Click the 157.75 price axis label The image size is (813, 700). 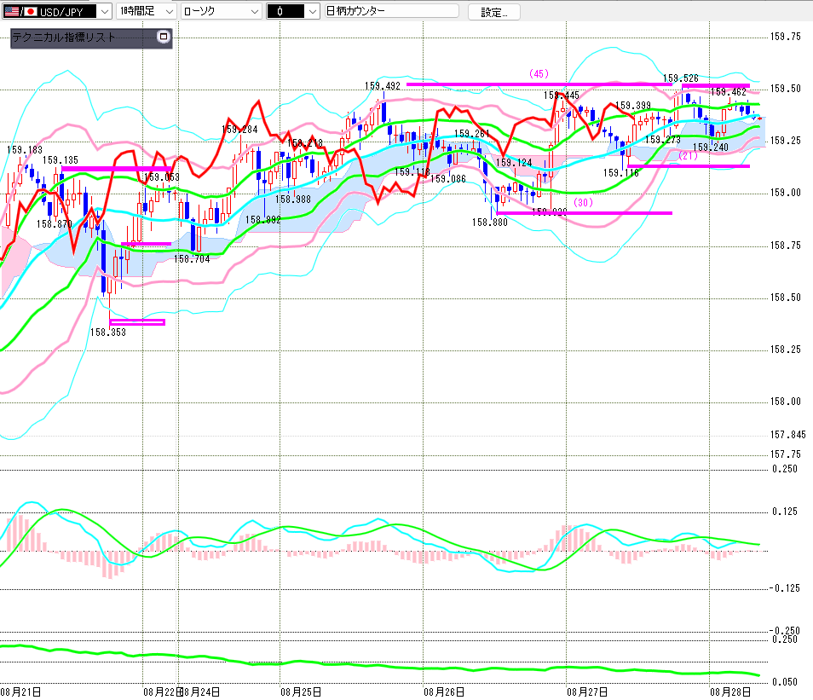785,454
